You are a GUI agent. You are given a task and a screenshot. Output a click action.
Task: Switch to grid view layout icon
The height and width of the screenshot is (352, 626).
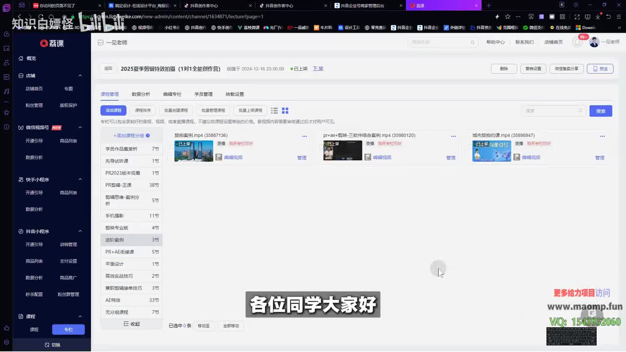pos(285,110)
